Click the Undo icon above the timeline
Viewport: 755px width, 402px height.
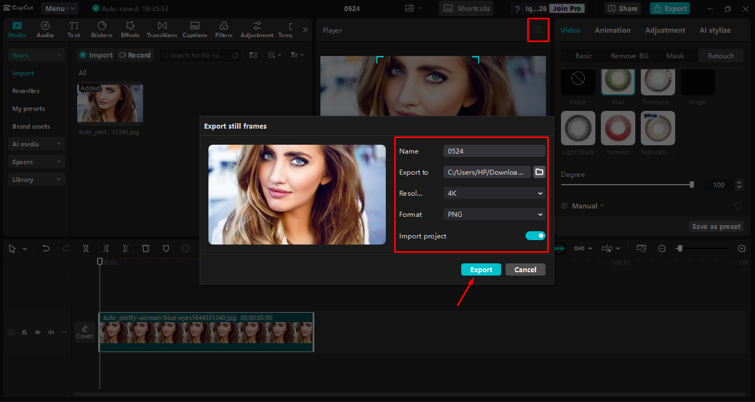tap(46, 248)
